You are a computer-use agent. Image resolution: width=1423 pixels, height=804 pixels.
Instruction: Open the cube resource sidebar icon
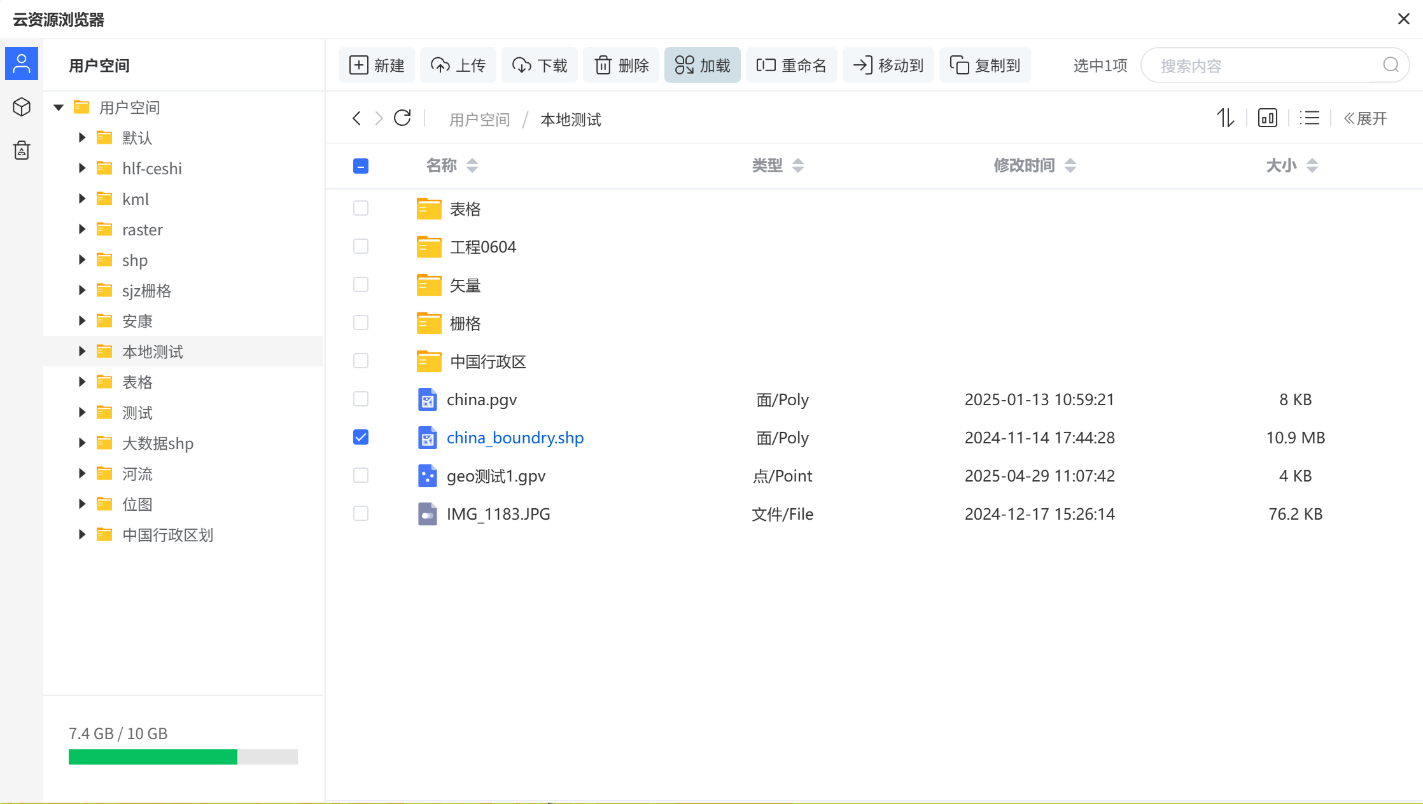click(x=22, y=107)
